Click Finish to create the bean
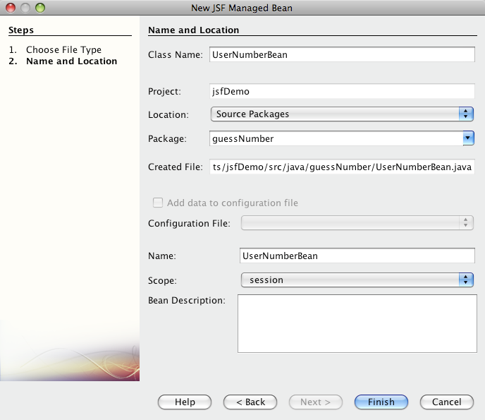 click(x=381, y=402)
